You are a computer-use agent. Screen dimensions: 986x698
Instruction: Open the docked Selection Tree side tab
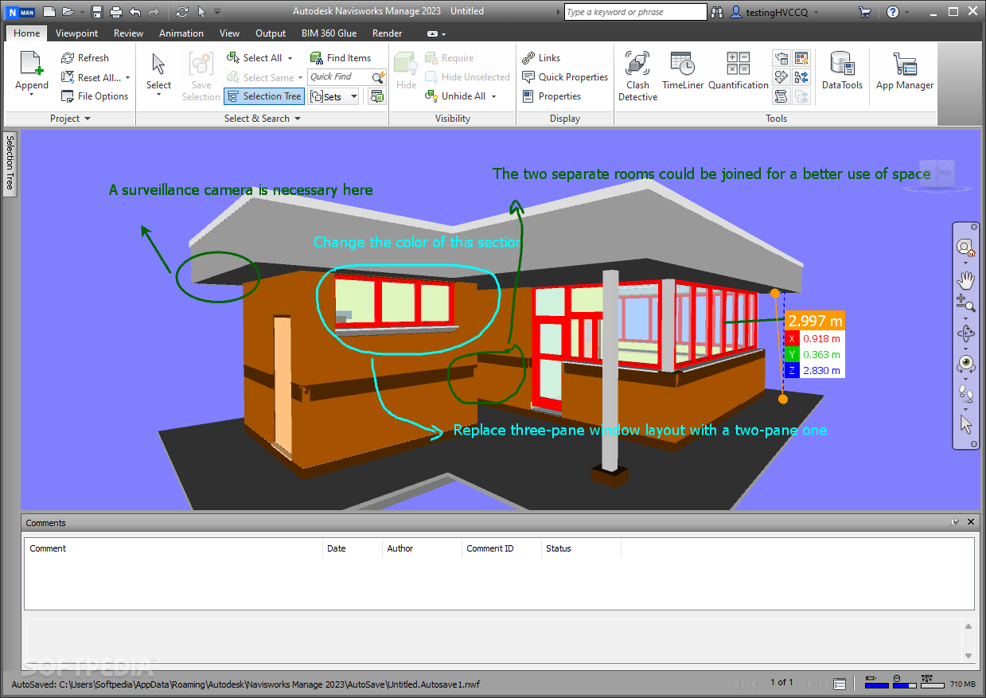point(10,162)
